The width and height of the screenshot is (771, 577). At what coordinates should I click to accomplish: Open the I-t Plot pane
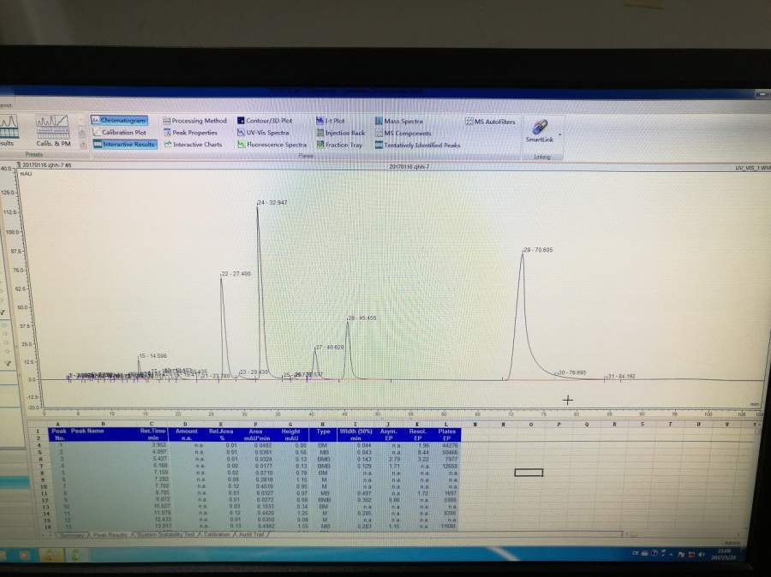(x=331, y=121)
